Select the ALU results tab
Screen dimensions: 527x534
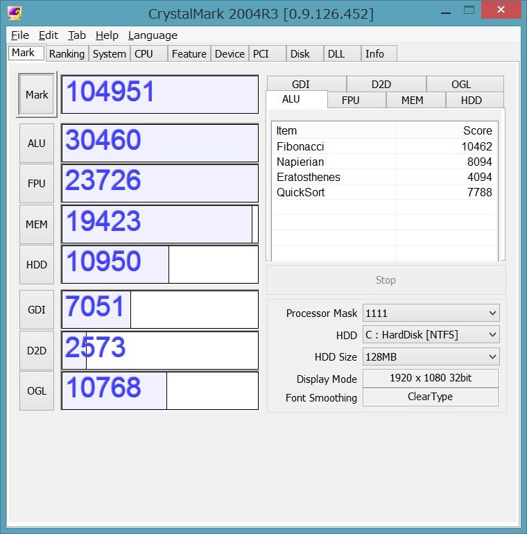coord(297,99)
